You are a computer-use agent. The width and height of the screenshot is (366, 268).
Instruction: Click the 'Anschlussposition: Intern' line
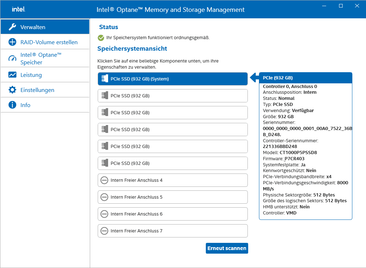click(x=289, y=92)
